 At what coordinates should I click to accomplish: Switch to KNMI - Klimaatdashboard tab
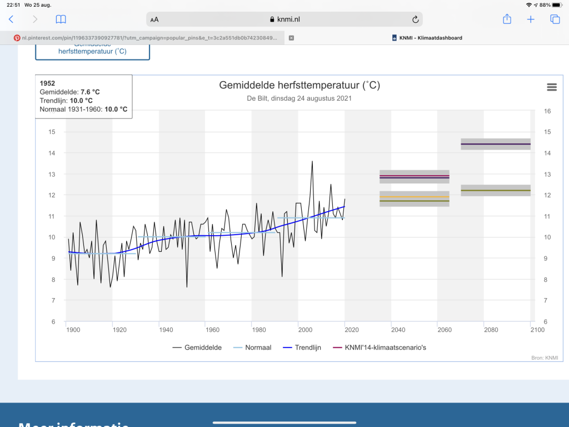427,38
